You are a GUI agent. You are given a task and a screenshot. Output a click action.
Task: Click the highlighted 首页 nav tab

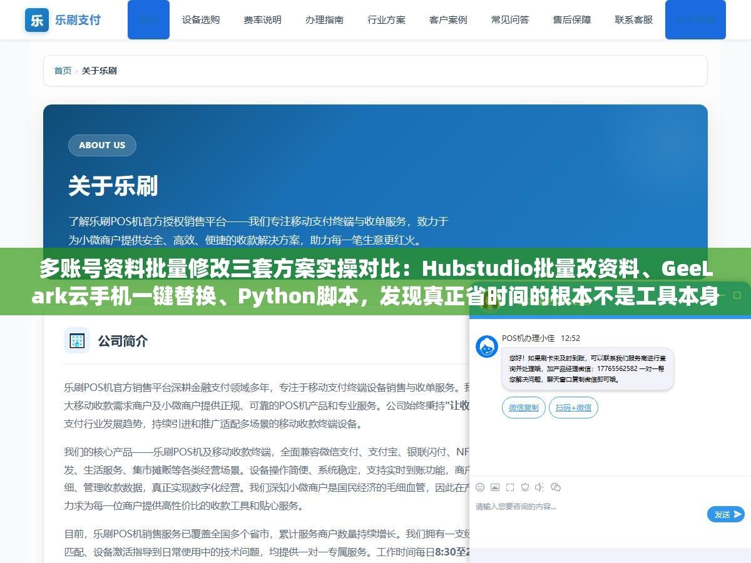148,19
